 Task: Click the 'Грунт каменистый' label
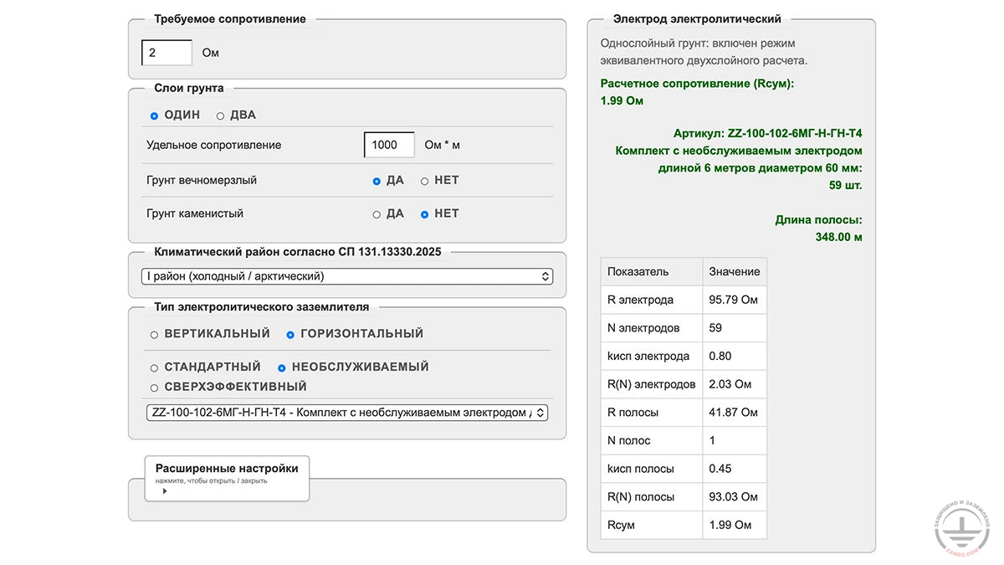coord(195,213)
